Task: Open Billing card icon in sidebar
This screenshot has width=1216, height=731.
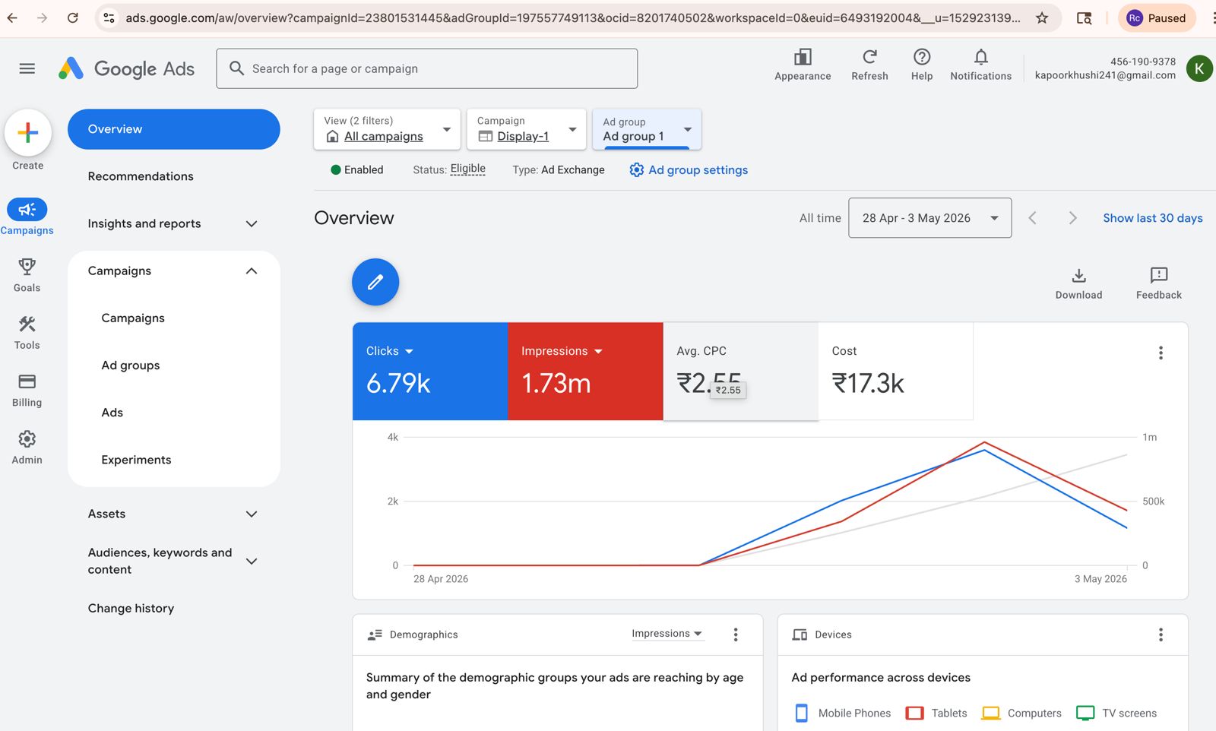Action: coord(27,381)
